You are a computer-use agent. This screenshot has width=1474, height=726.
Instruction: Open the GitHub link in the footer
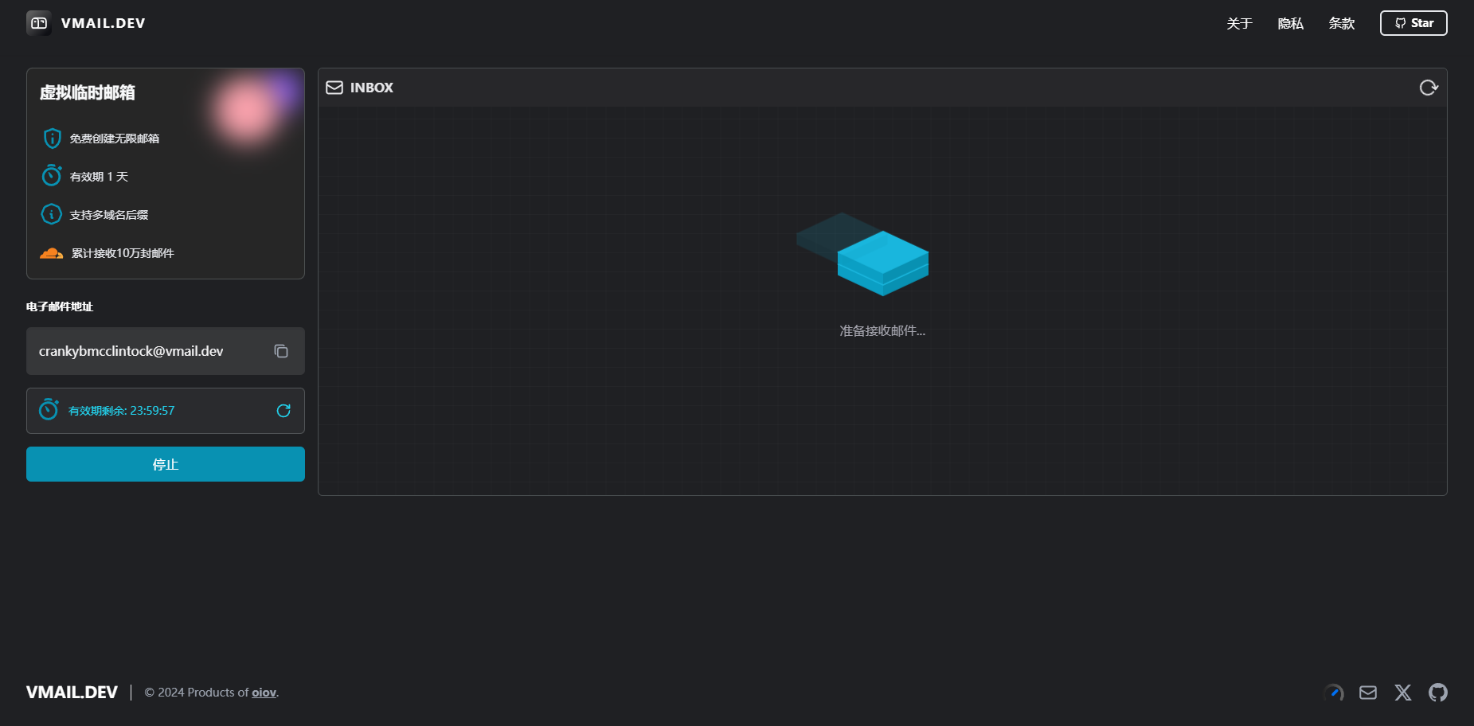(x=1437, y=693)
